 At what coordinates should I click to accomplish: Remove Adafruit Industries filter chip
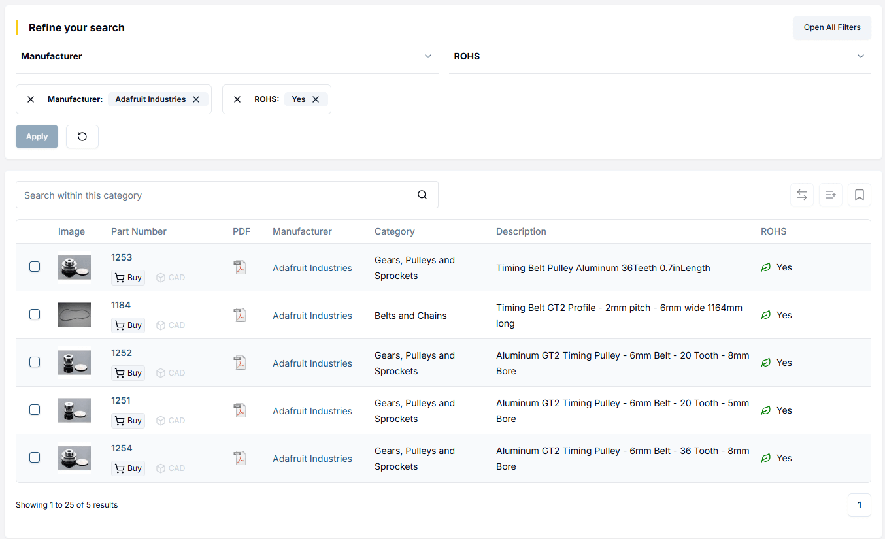196,99
